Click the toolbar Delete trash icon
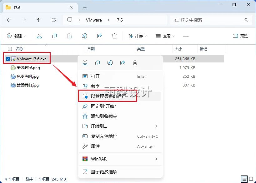 click(x=114, y=36)
